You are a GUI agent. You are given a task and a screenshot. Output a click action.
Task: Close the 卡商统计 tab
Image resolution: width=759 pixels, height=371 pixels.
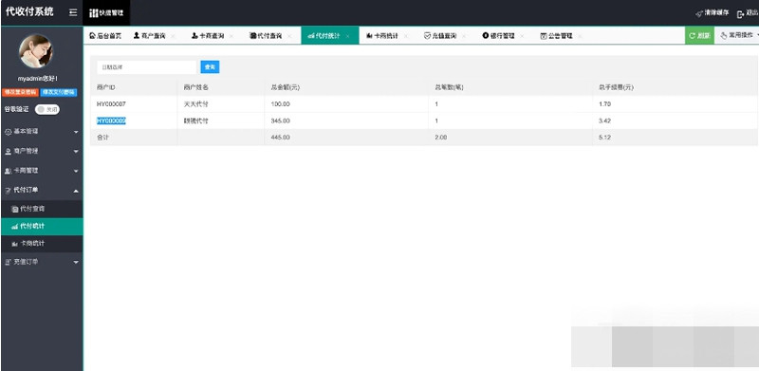(x=406, y=36)
